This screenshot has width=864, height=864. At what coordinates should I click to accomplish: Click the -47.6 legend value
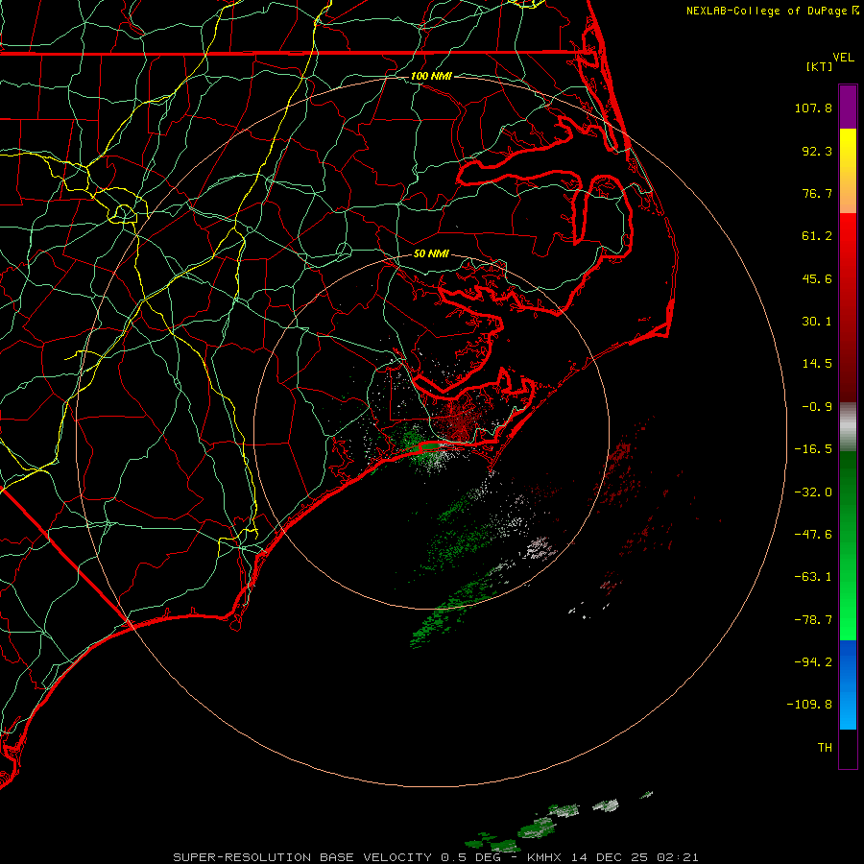pyautogui.click(x=813, y=535)
